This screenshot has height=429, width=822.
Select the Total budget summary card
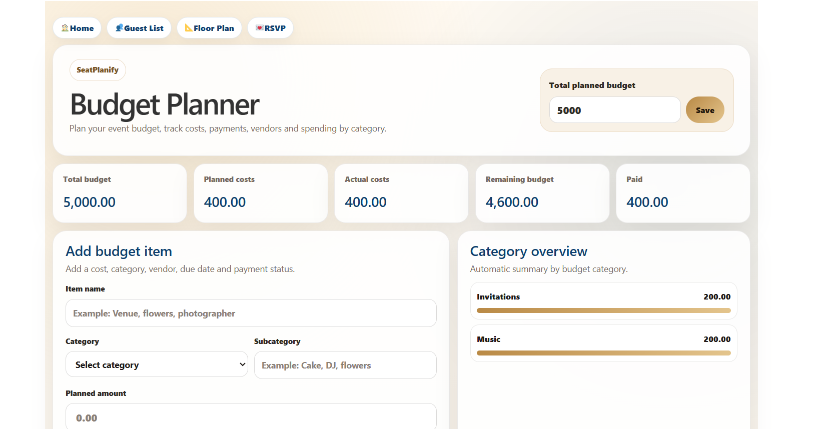tap(120, 193)
